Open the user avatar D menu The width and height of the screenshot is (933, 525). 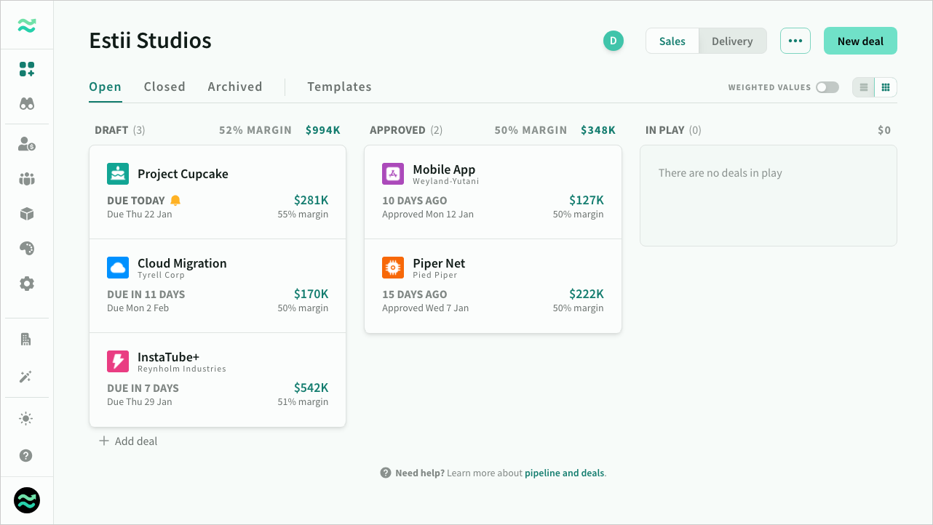tap(613, 41)
